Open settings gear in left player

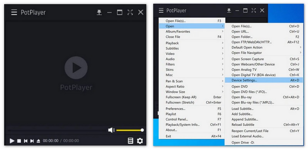[x=140, y=141]
